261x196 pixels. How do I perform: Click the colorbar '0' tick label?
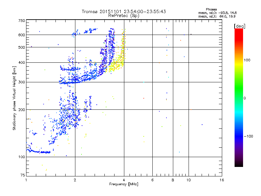[245, 98]
